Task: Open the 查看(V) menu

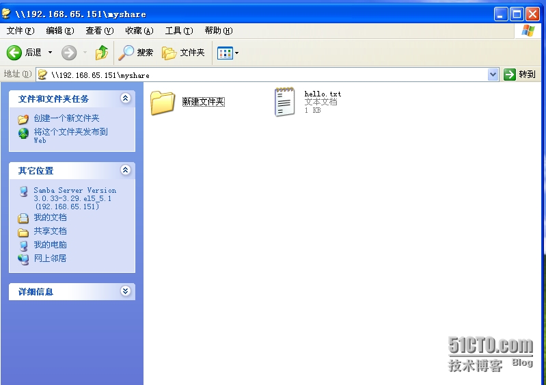Action: pyautogui.click(x=100, y=31)
